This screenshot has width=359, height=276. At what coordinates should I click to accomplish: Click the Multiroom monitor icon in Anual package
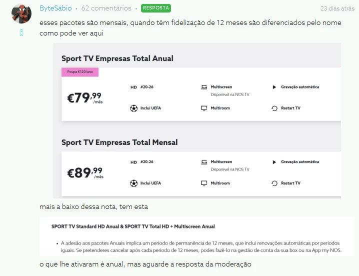coord(204,108)
